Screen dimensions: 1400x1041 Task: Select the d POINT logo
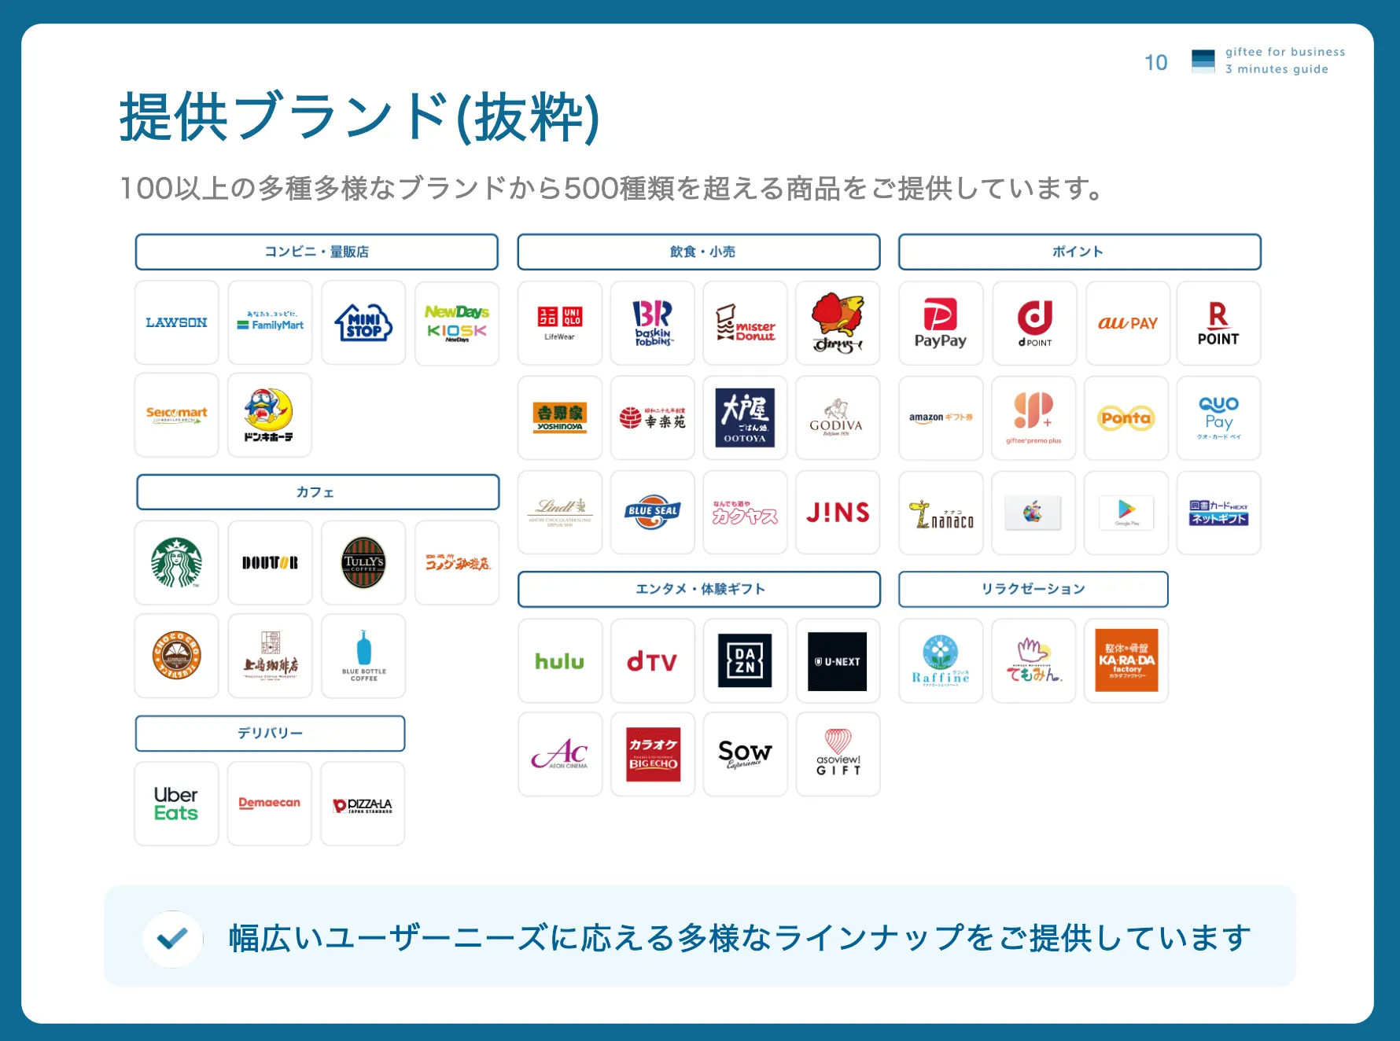coord(1034,323)
